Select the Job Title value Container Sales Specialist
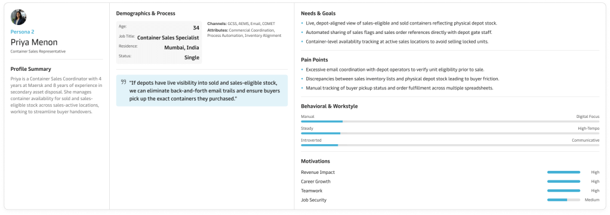This screenshot has height=215, width=610. (x=168, y=38)
